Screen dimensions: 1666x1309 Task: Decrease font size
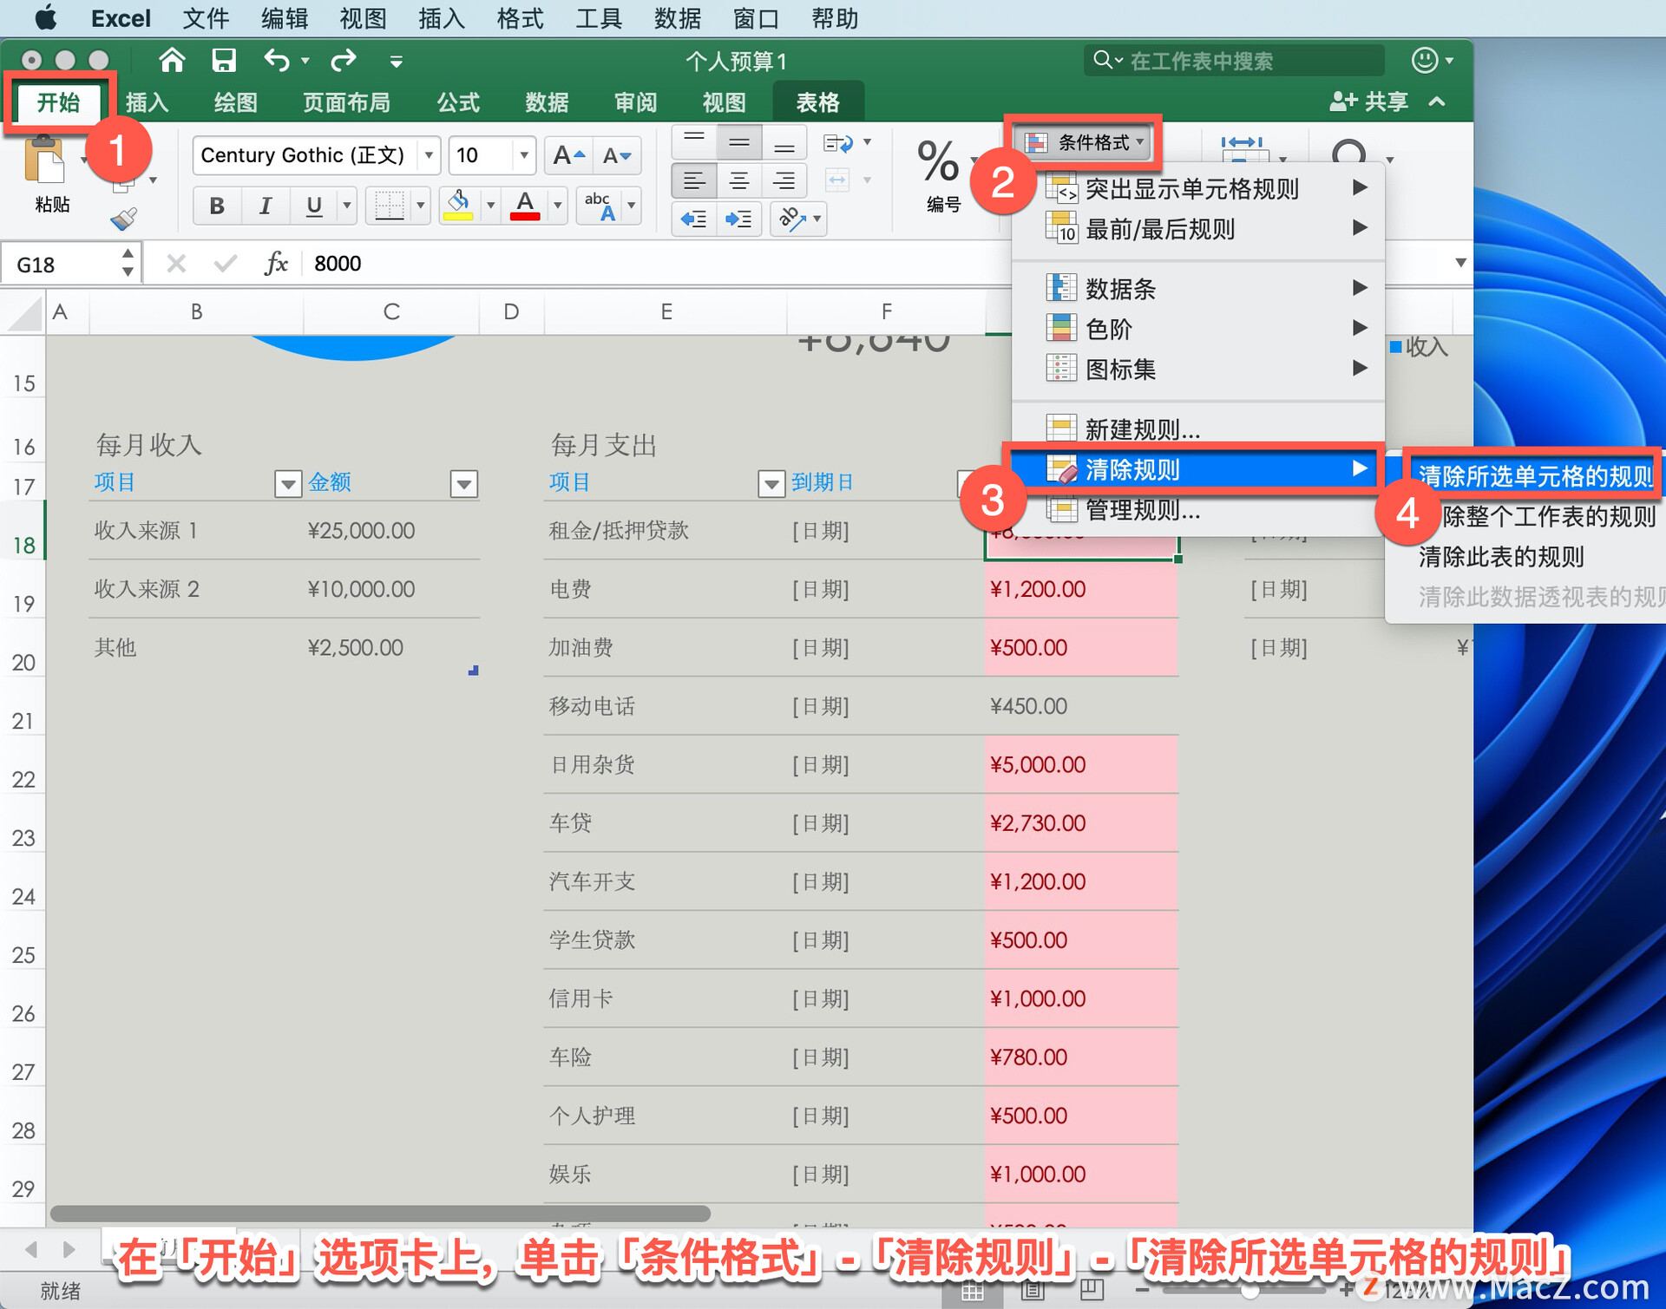[x=617, y=156]
